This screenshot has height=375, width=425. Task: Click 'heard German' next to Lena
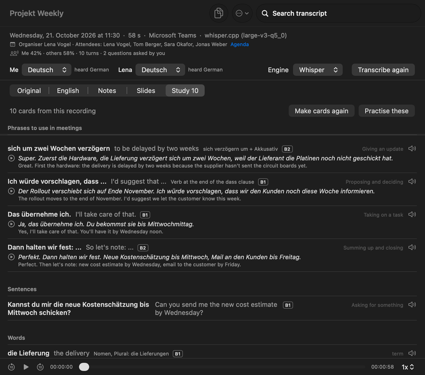pos(205,70)
